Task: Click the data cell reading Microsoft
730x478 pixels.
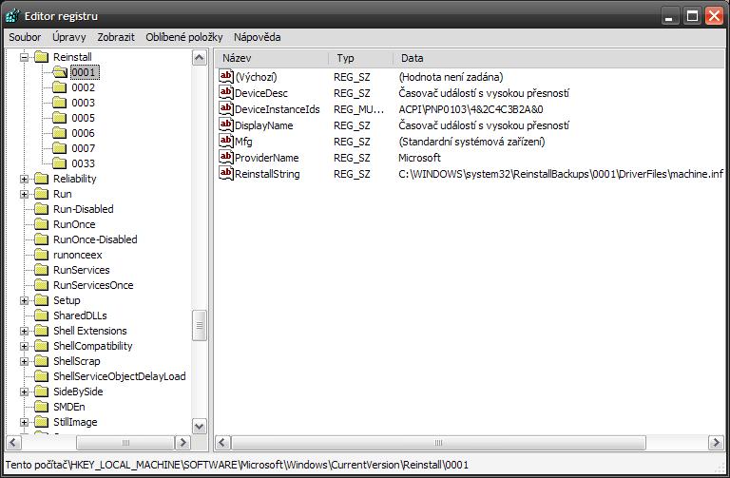Action: tap(419, 158)
